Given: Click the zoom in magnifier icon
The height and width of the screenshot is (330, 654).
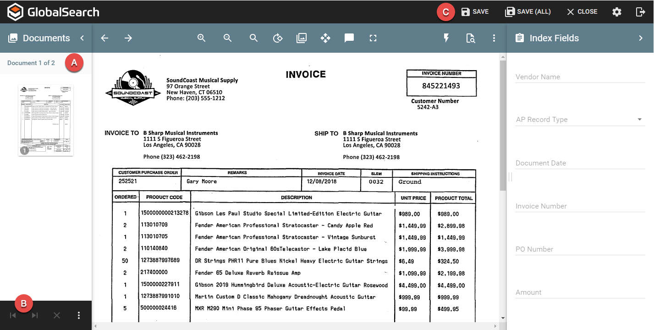Looking at the screenshot, I should point(201,38).
